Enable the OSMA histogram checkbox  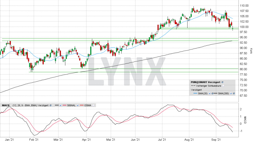(93, 105)
